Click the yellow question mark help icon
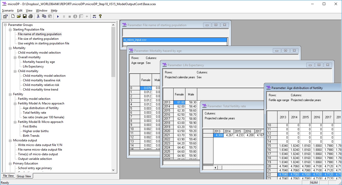Viewport: 342px width, 185px height. 100,16
